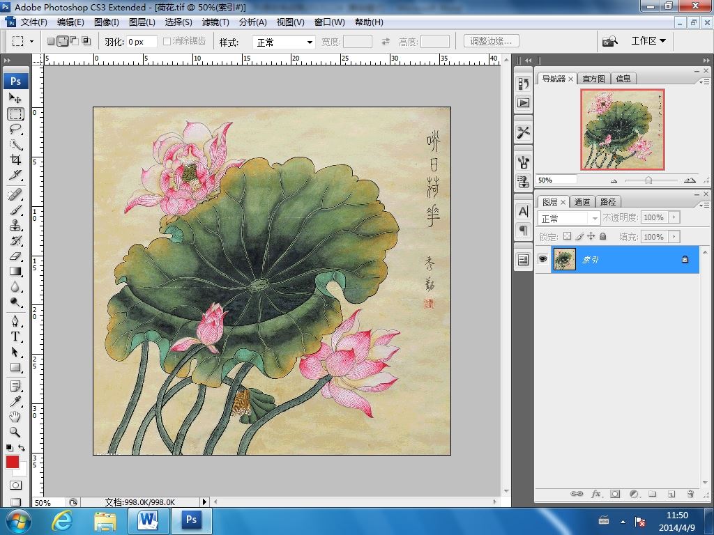Select the Lasso tool
This screenshot has height=535, width=714.
[15, 130]
